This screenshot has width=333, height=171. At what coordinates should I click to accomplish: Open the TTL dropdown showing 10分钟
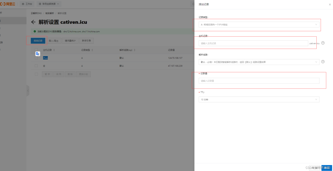(258, 99)
